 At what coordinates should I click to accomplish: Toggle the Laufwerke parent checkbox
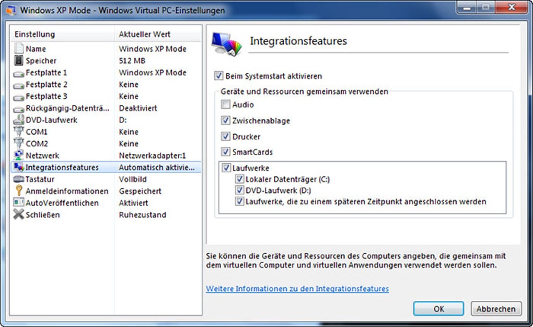point(226,167)
